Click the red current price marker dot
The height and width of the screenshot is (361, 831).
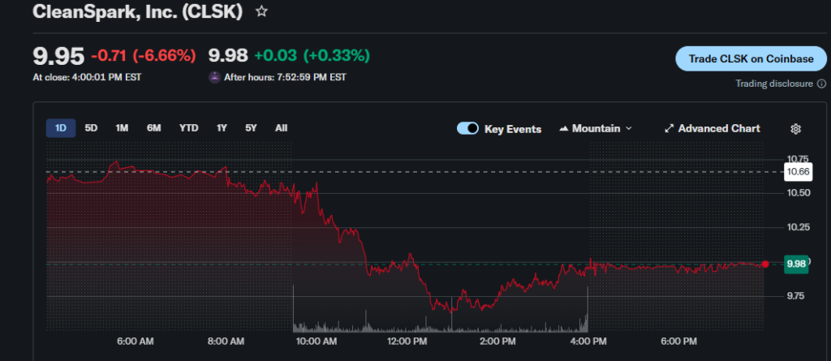[764, 264]
